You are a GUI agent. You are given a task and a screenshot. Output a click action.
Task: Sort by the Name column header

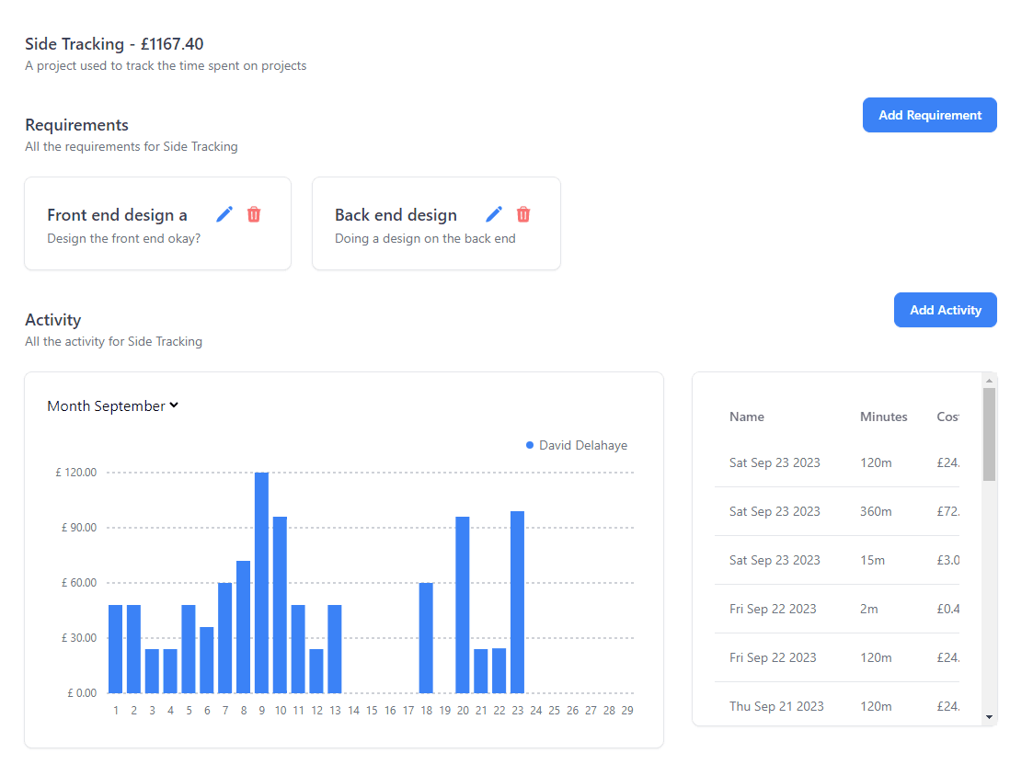coord(746,417)
